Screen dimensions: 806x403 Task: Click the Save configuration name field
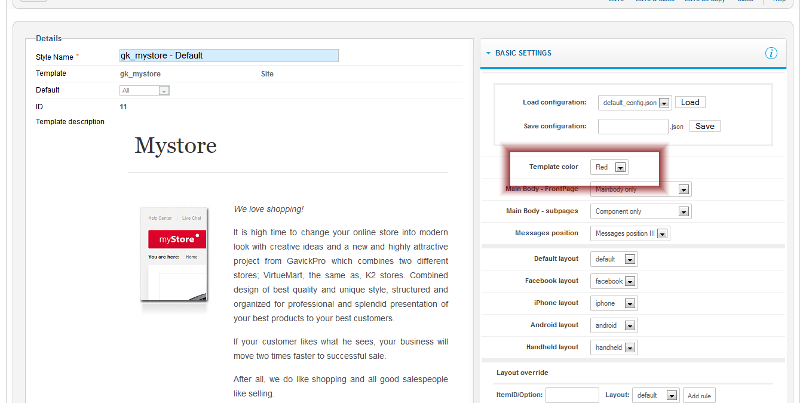pyautogui.click(x=633, y=127)
